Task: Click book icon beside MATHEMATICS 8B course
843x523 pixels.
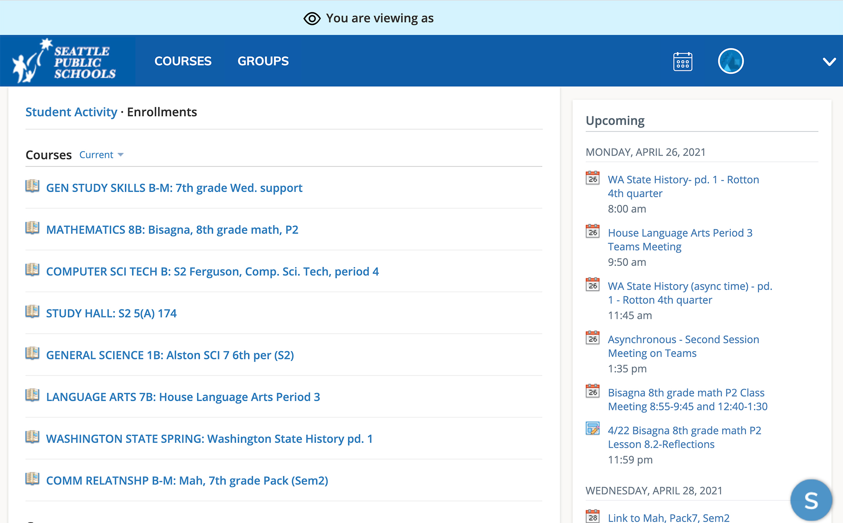Action: click(x=32, y=228)
